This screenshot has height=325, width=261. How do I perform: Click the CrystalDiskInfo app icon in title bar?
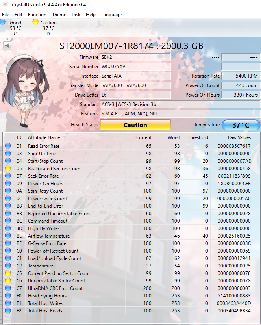pyautogui.click(x=6, y=4)
